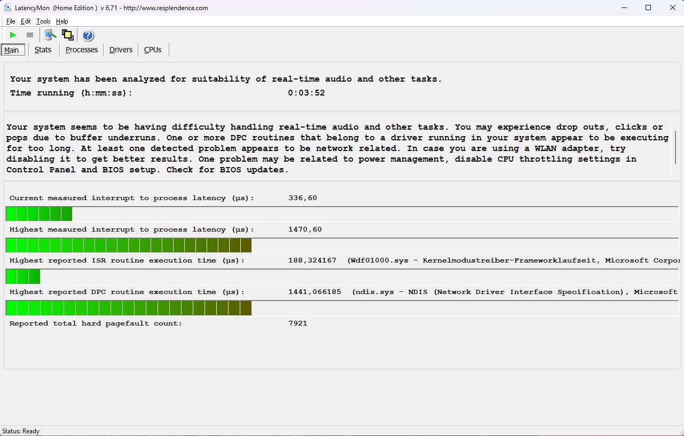Close the LatencyMon window
This screenshot has width=684, height=436.
click(672, 8)
